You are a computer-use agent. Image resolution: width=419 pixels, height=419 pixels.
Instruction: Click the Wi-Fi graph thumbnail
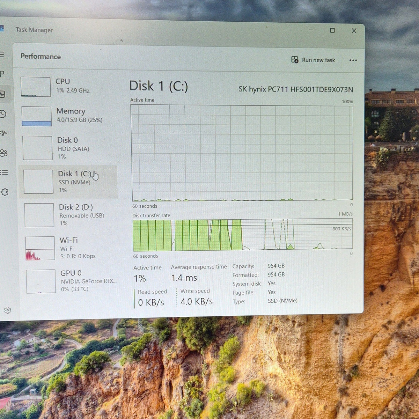pos(40,248)
